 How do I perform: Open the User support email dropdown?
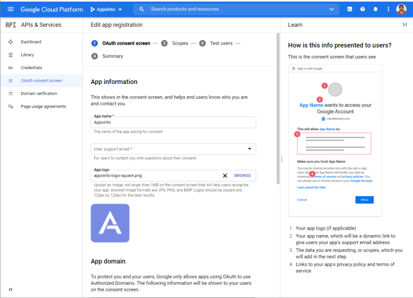click(x=173, y=149)
